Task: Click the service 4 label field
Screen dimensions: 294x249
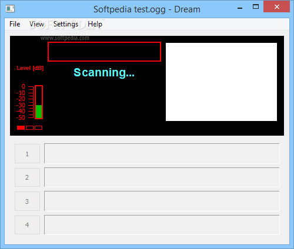Action: coord(162,225)
